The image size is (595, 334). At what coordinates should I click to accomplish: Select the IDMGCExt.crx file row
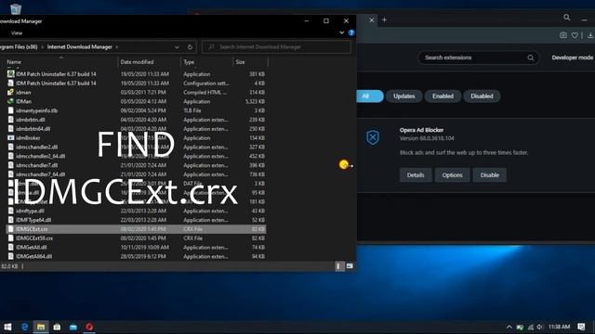click(136, 229)
